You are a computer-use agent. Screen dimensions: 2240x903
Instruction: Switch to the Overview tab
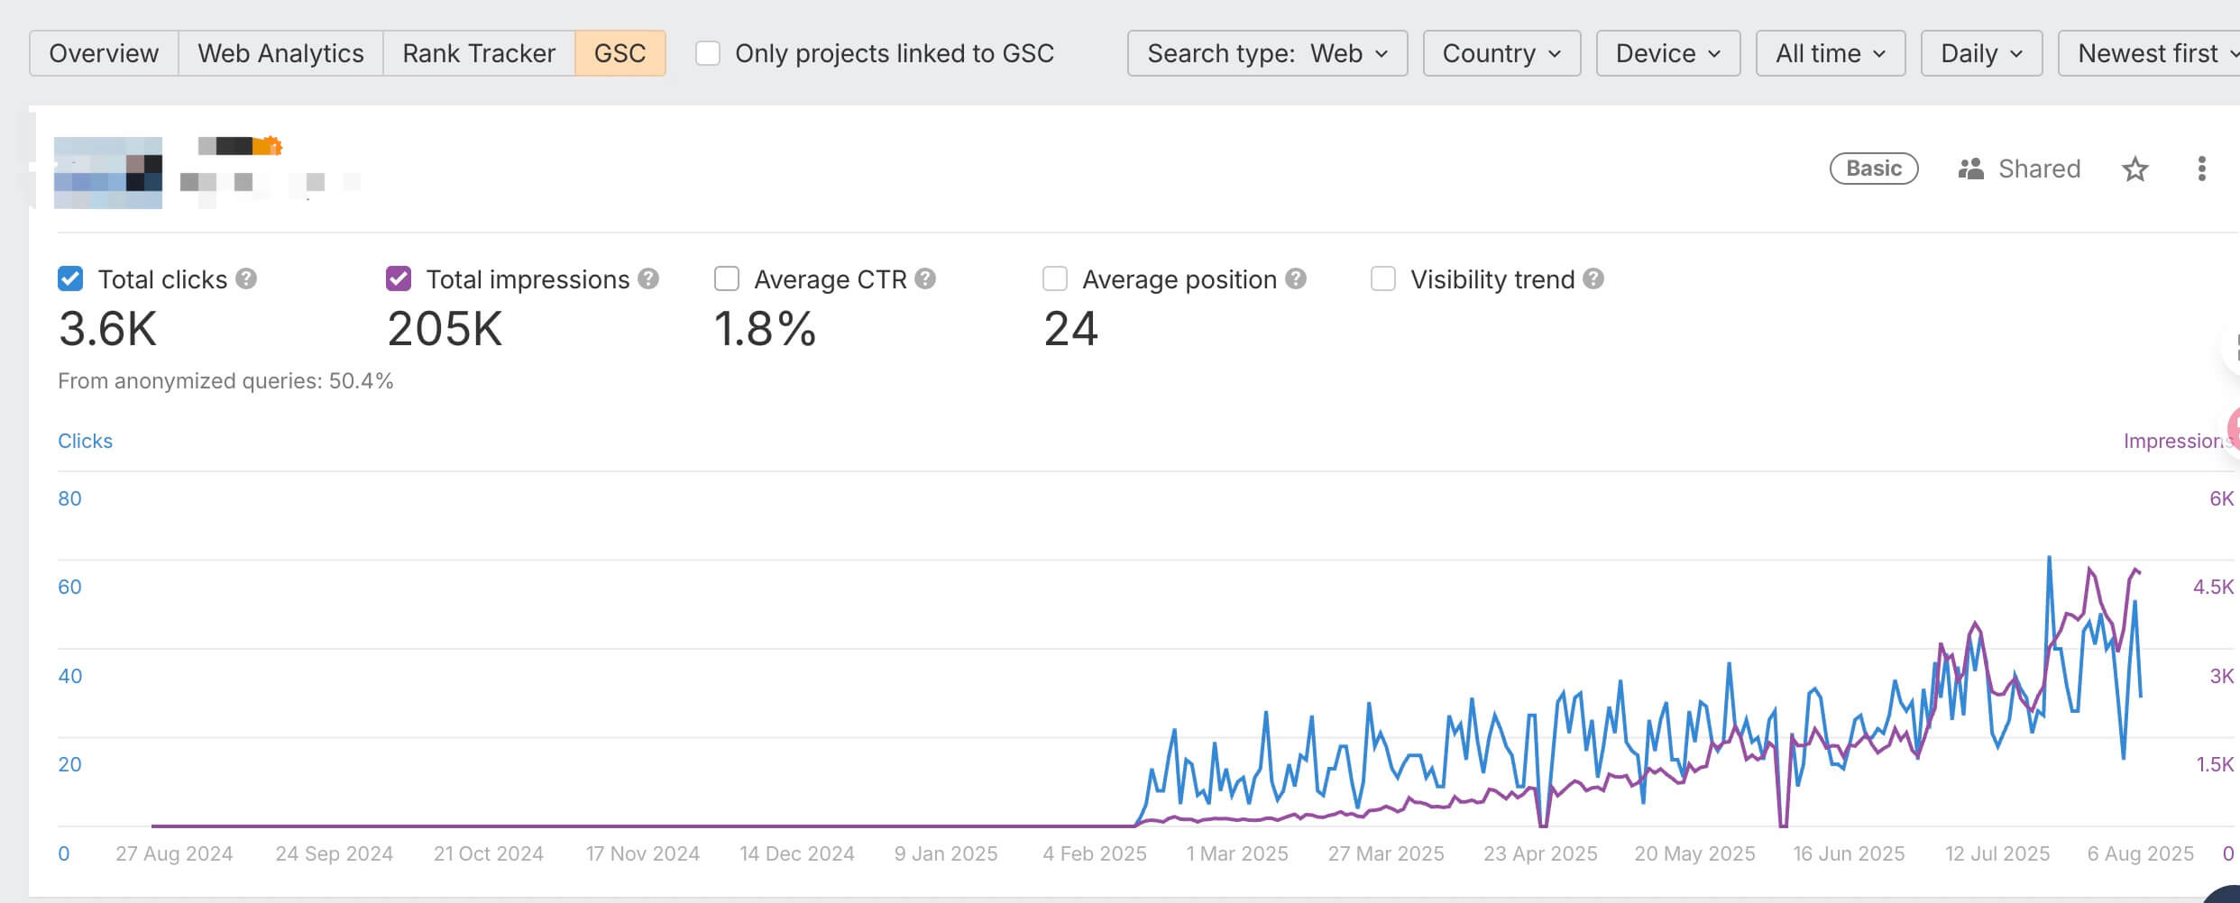coord(104,54)
